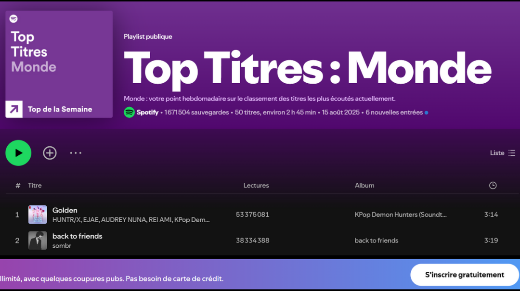Open the three-dot more options menu
This screenshot has width=520, height=291.
pos(76,153)
